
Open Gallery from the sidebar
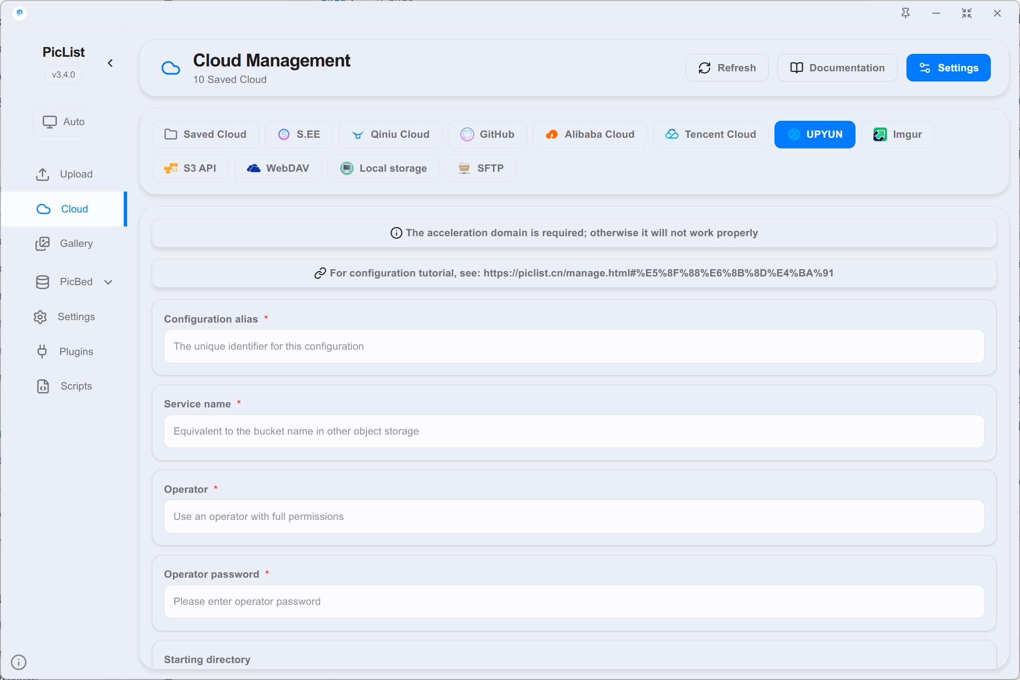64,243
